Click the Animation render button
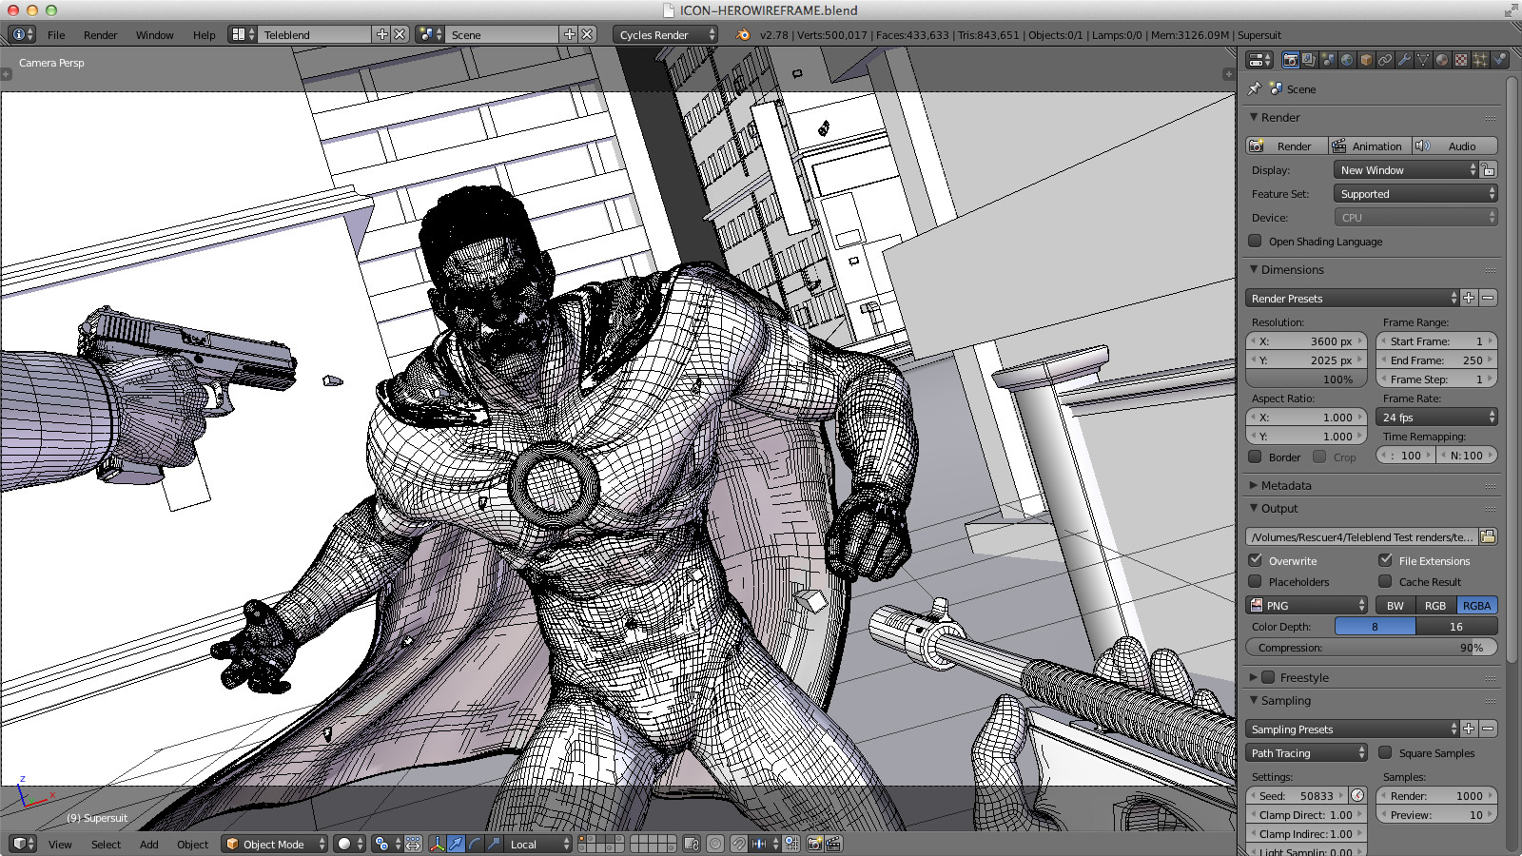Screen dimensions: 1522x856 point(1371,146)
